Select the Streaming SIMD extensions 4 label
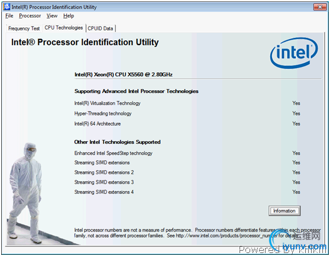 tap(104, 192)
